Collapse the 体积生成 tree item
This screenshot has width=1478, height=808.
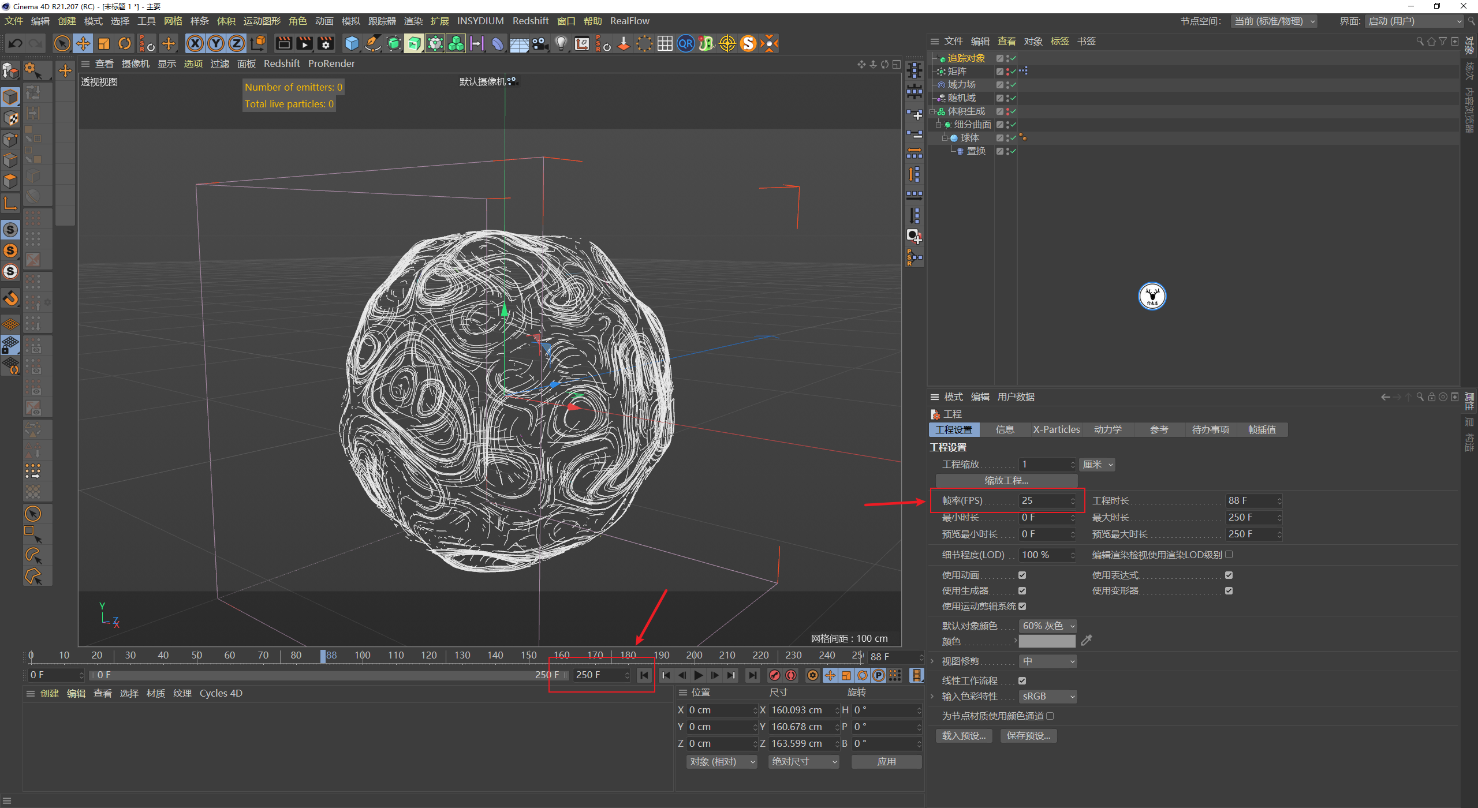click(x=932, y=111)
